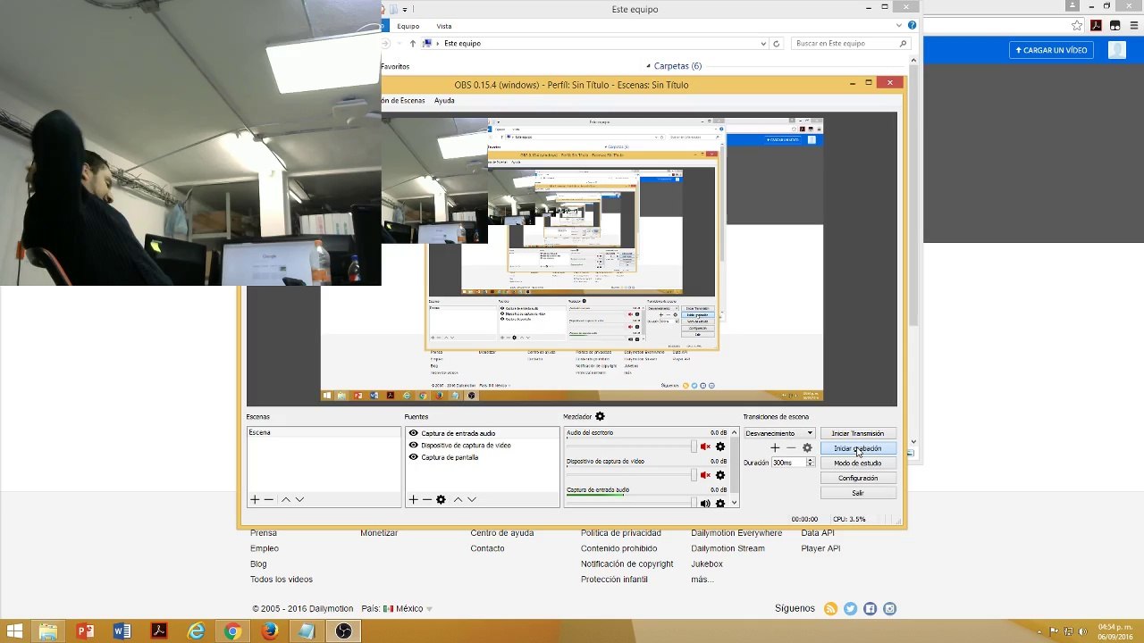Open mixer gear for Captura de entrada audio
The width and height of the screenshot is (1144, 643).
click(x=720, y=504)
